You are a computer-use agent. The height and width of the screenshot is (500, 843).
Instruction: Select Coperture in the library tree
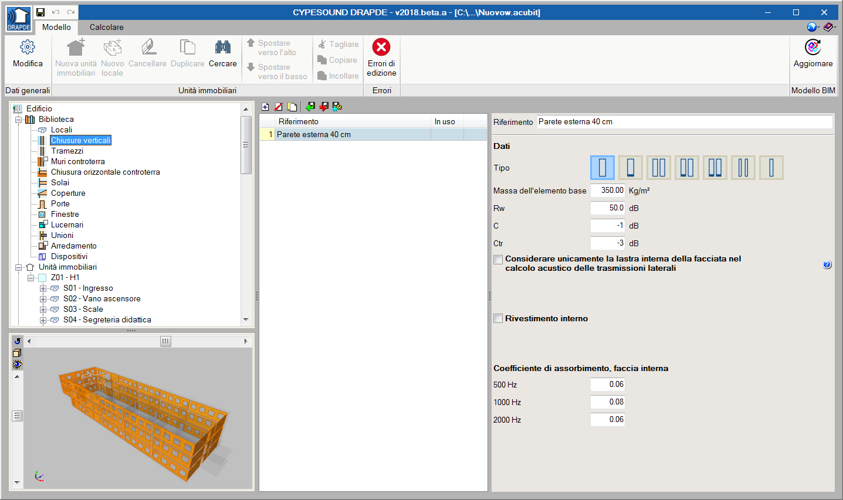68,193
